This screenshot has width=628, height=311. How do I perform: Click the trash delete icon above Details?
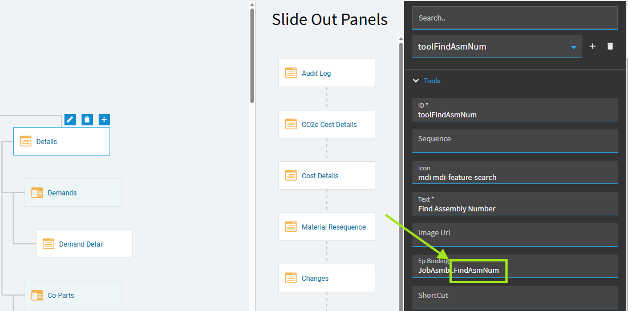(x=87, y=119)
